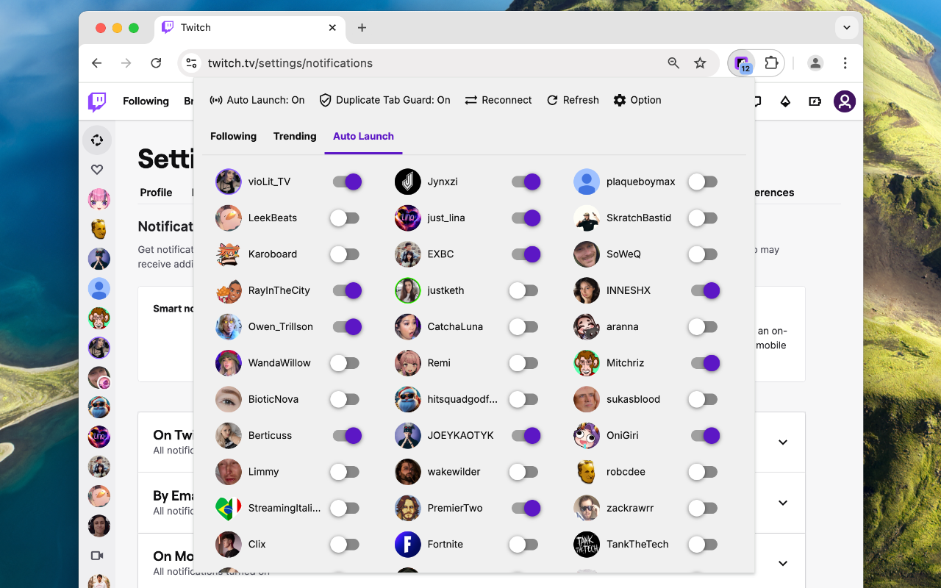This screenshot has width=941, height=588.
Task: Turn on the LeekBeats toggle
Action: [346, 218]
